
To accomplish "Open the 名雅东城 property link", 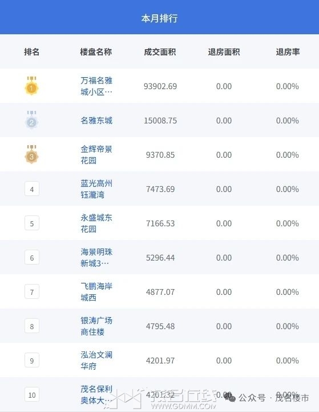I will tap(96, 121).
